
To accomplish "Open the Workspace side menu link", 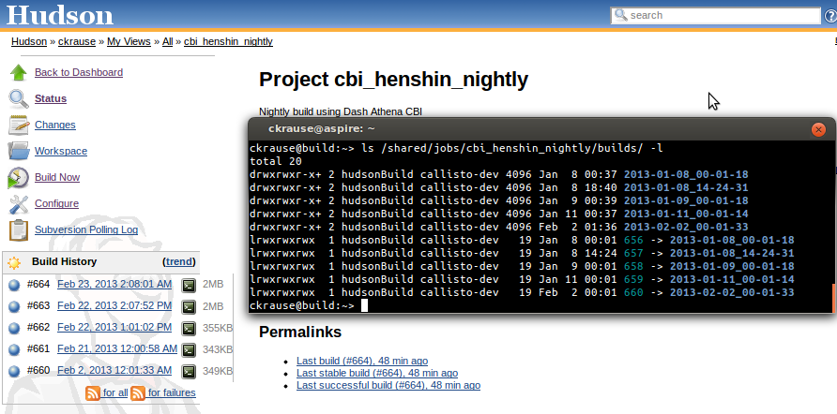I will (x=61, y=151).
